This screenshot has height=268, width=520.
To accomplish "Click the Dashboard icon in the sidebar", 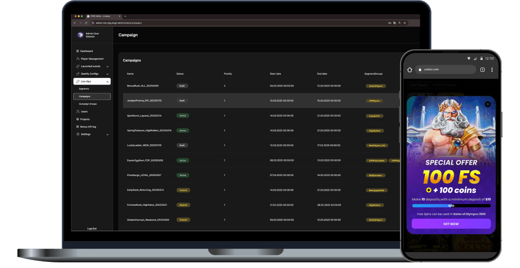I will pyautogui.click(x=78, y=51).
